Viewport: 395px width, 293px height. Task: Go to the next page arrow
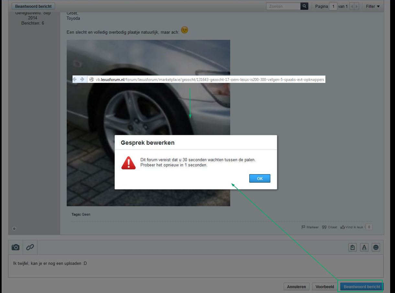tap(356, 6)
